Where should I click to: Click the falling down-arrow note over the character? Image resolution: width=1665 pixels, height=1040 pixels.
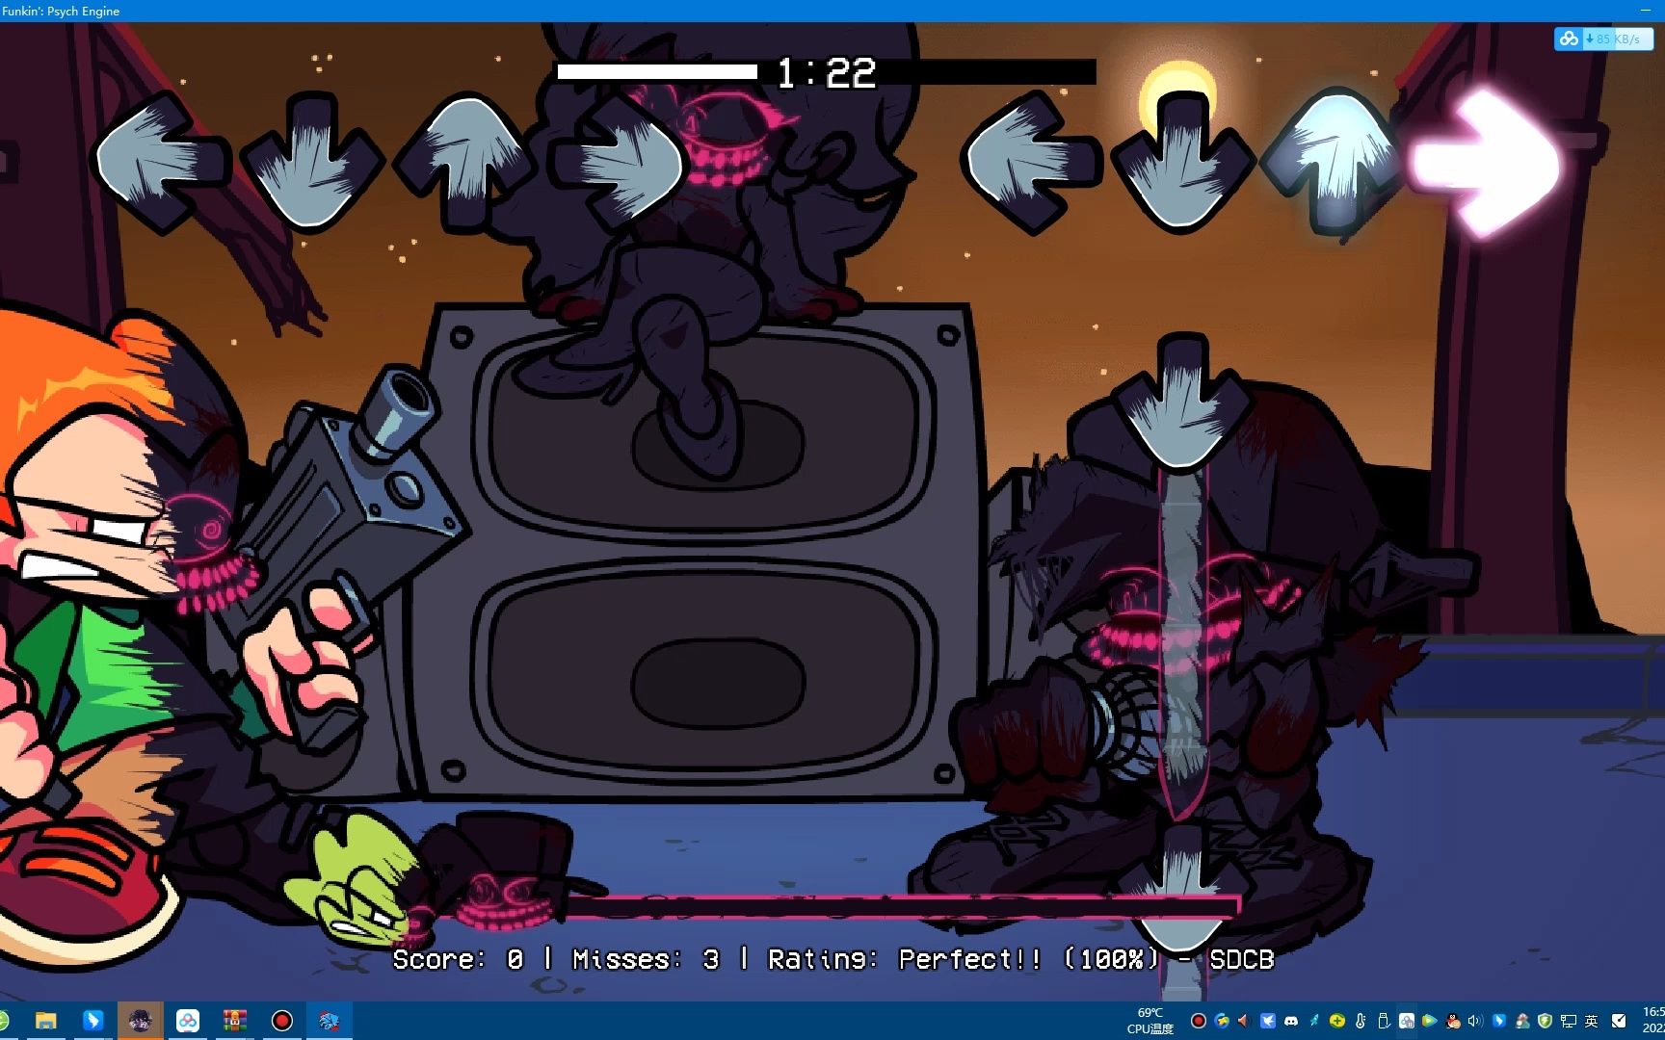(x=1181, y=403)
